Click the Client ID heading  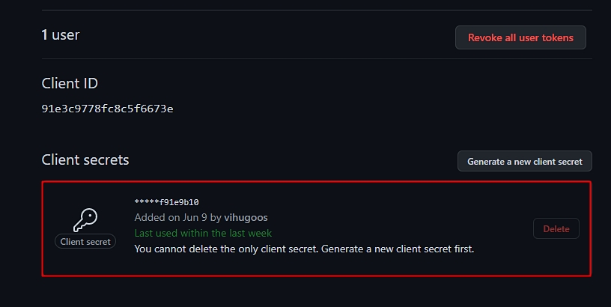pyautogui.click(x=70, y=83)
